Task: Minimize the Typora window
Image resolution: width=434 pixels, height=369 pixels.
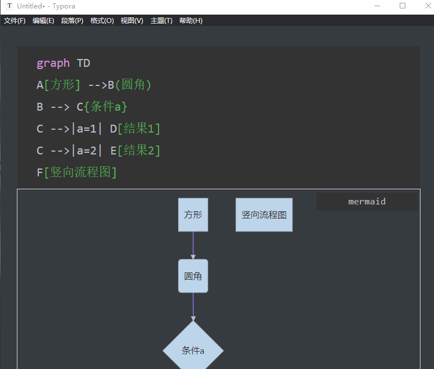Action: click(x=377, y=6)
